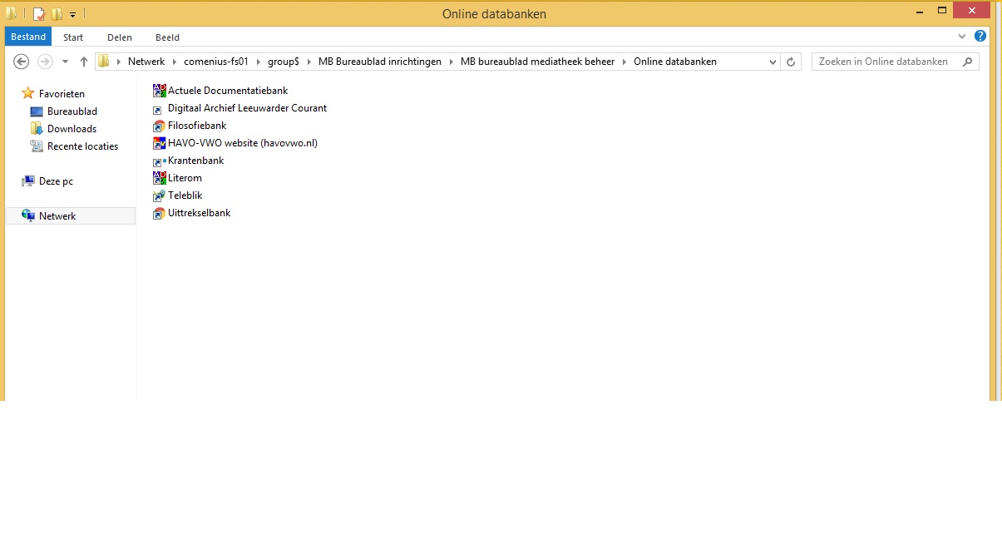Click MB Bureaublad inrichtingen breadcrumb segment
1002x539 pixels.
[x=379, y=62]
